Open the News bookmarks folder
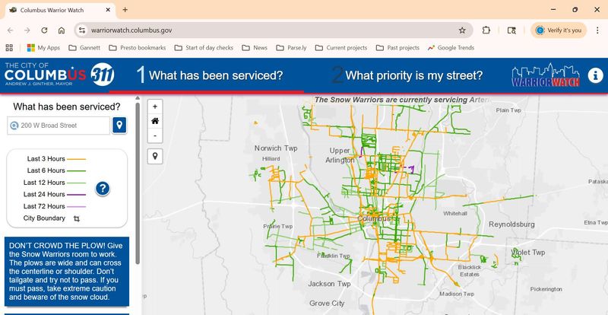Image resolution: width=608 pixels, height=315 pixels. tap(255, 48)
